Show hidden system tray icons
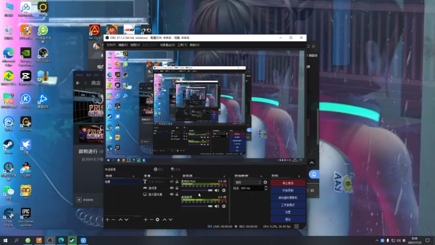 coord(377,241)
